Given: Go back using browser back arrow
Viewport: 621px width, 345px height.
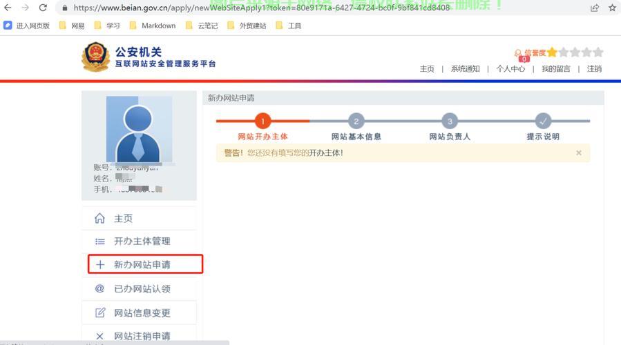Looking at the screenshot, I should pos(8,8).
